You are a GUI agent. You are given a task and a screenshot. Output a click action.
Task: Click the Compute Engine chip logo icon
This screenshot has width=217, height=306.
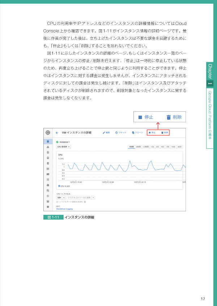click(x=48, y=133)
